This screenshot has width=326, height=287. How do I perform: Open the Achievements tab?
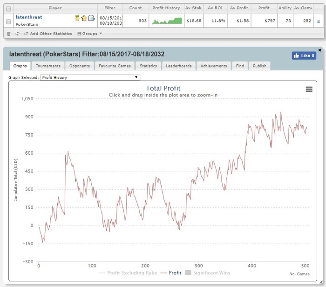pyautogui.click(x=214, y=66)
